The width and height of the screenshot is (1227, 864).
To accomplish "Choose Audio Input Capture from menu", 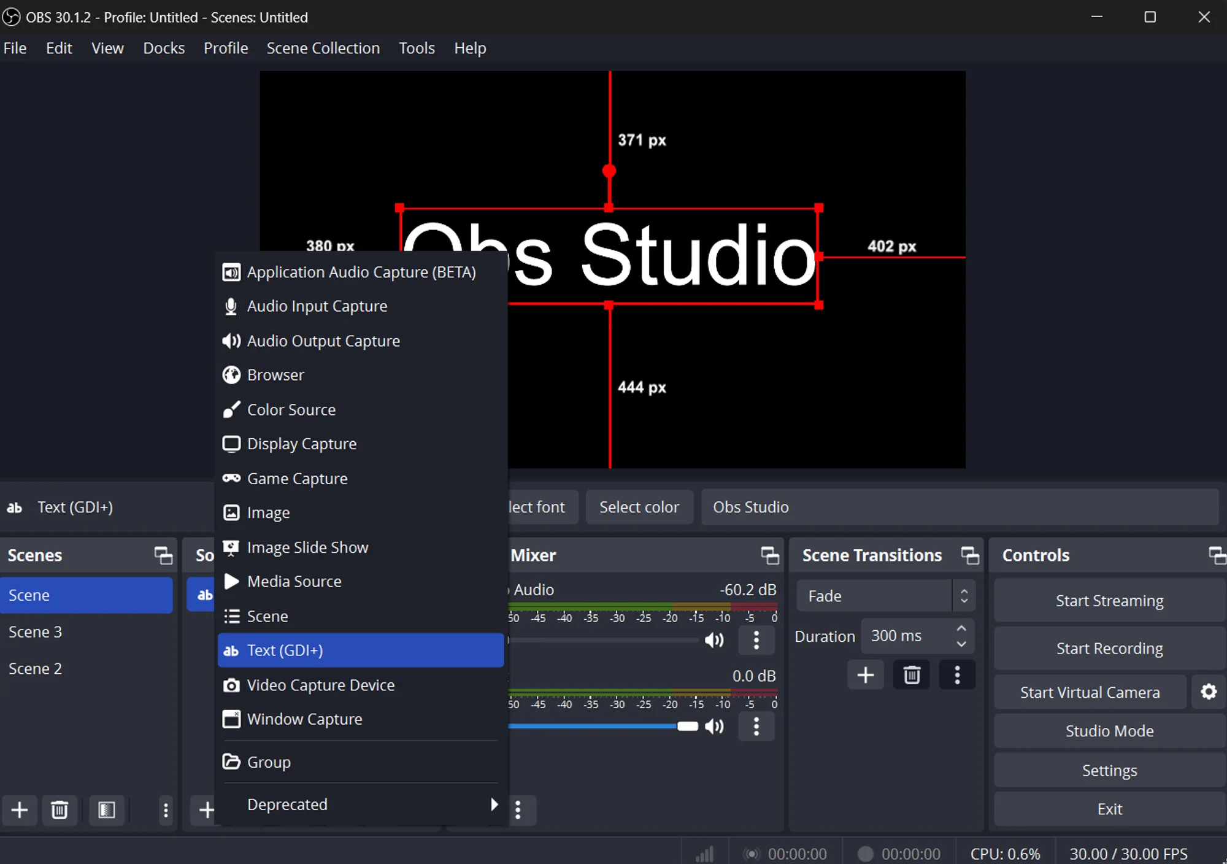I will click(361, 306).
